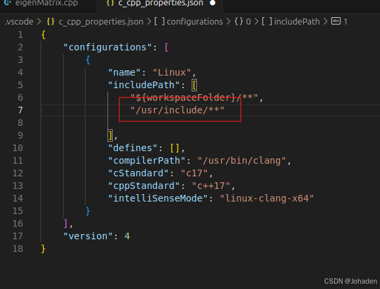
Task: Click the object braces icon before breadcrumb 0
Action: [x=239, y=22]
